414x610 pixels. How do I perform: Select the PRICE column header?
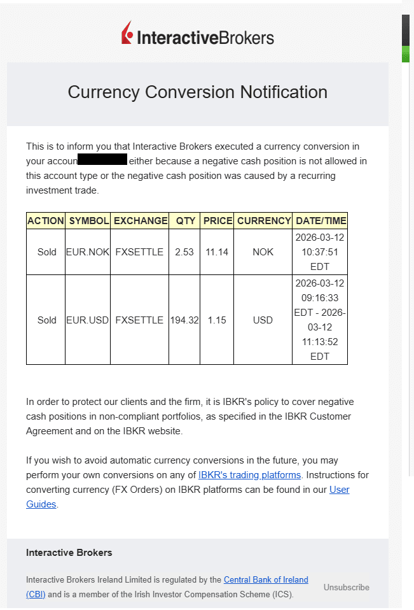217,221
